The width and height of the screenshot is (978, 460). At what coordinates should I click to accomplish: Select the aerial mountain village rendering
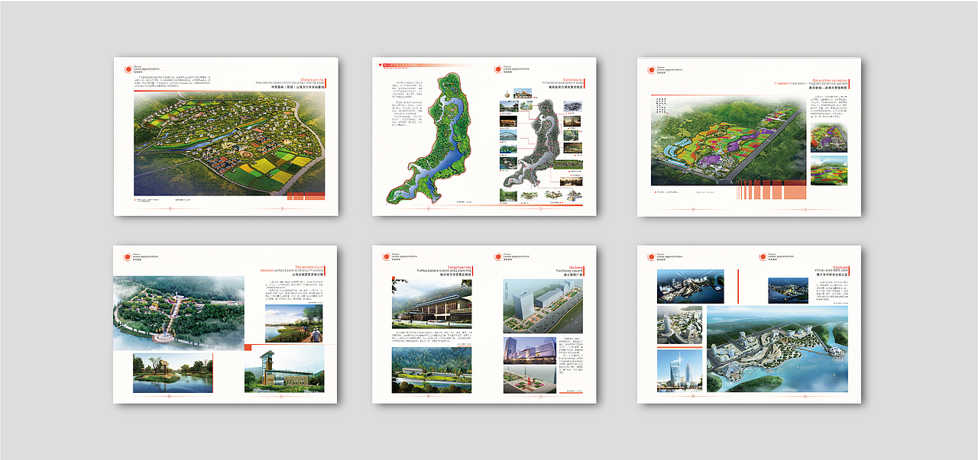click(x=229, y=145)
